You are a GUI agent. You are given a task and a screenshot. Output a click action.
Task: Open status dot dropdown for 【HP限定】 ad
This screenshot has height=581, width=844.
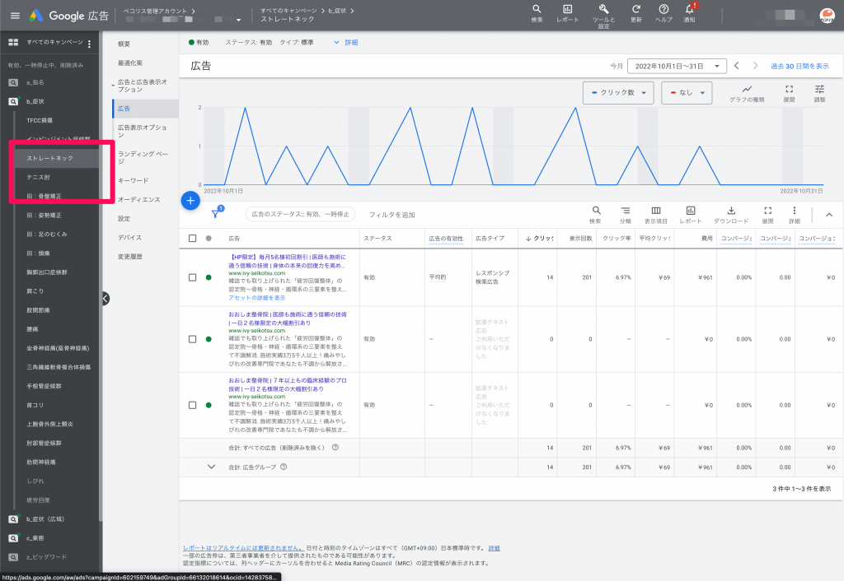[x=209, y=277]
